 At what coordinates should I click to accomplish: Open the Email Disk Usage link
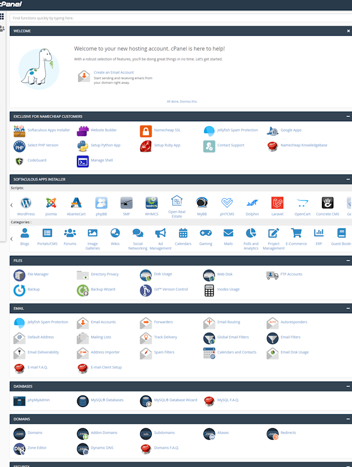coord(295,352)
